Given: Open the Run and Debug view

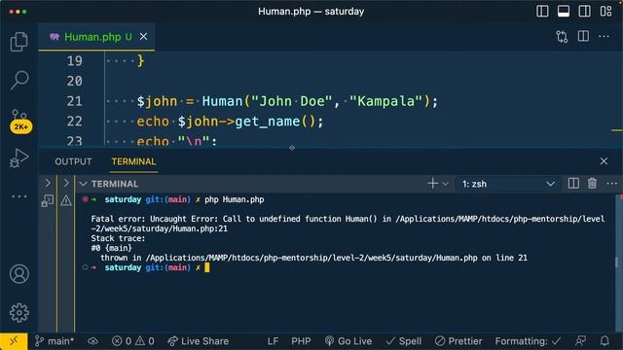Looking at the screenshot, I should (18, 157).
